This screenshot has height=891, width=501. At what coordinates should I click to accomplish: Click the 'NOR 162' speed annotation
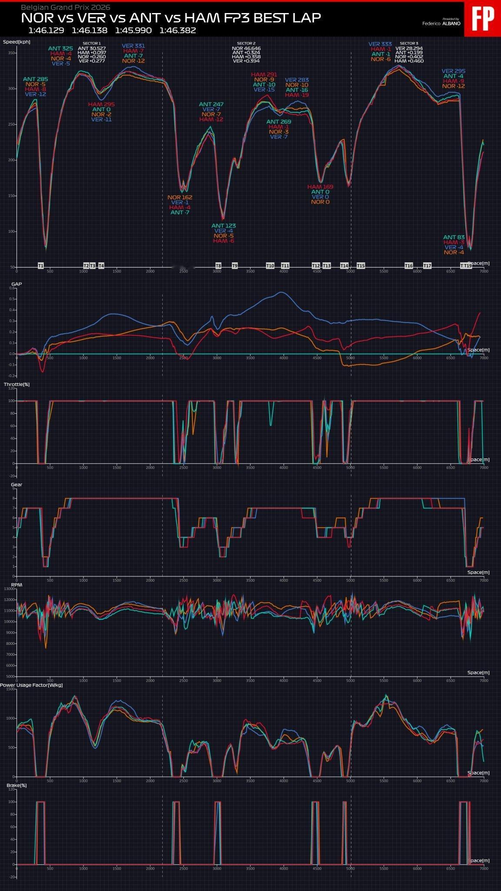point(180,197)
